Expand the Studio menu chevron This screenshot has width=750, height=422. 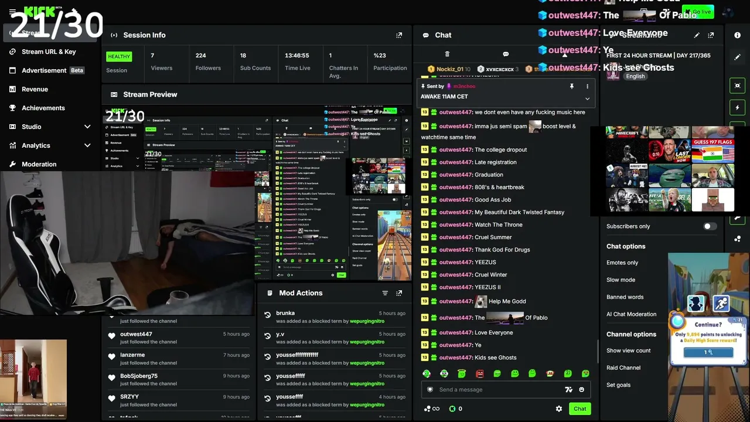coord(87,127)
